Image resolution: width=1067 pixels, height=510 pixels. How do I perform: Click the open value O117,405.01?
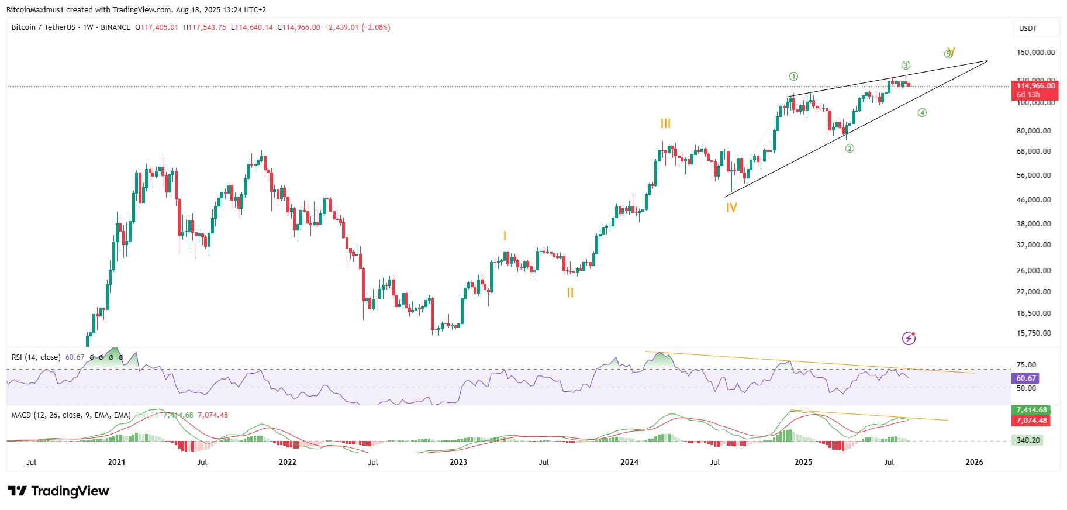point(157,27)
